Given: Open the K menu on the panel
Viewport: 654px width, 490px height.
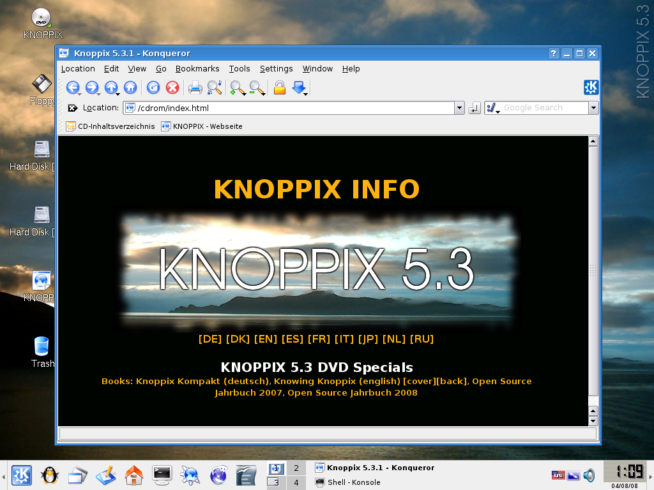Looking at the screenshot, I should 21,475.
